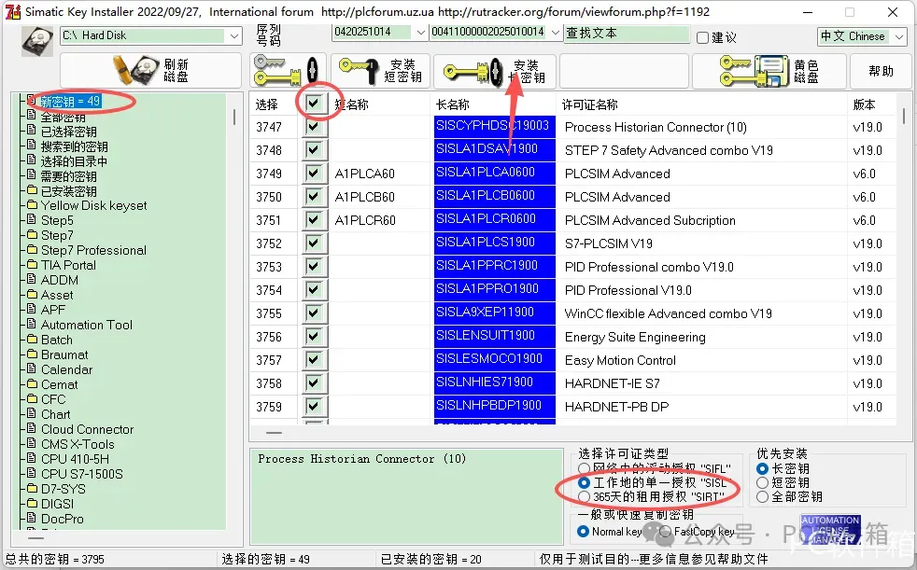Click the folder icon beside Step7 Professional

pyautogui.click(x=32, y=249)
